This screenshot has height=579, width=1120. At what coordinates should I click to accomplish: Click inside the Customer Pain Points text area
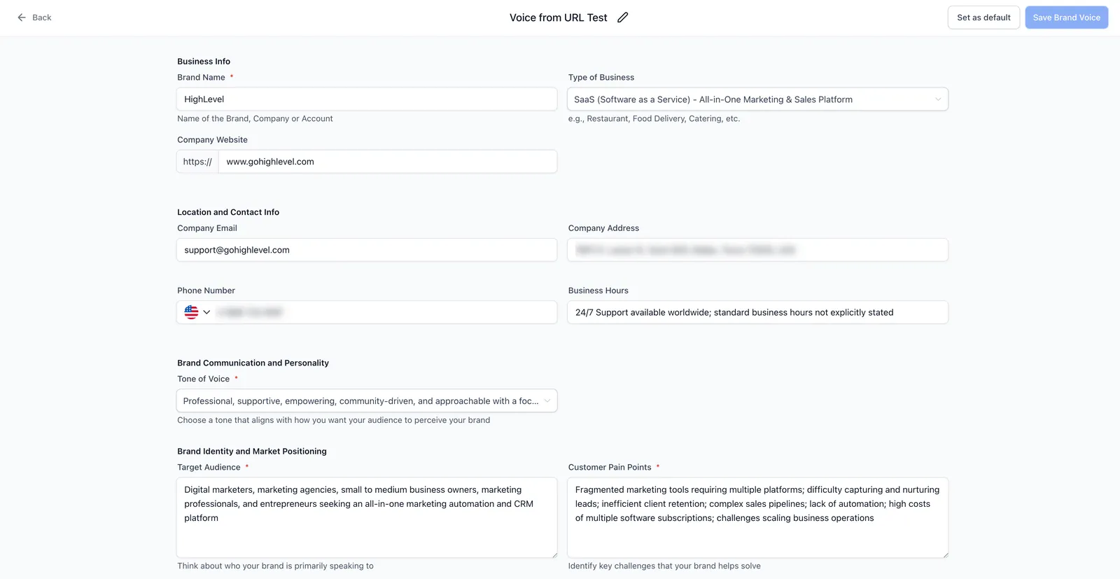757,517
